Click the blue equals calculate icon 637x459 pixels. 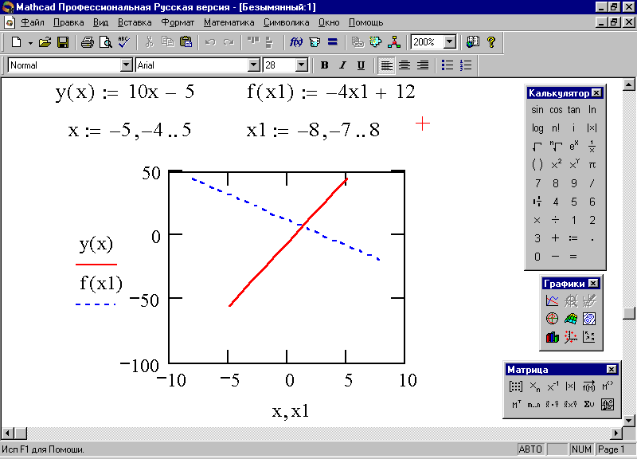click(x=333, y=42)
